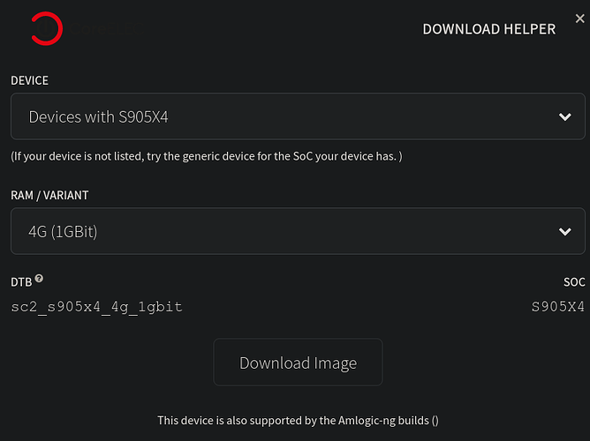
Task: Click the S905X4 SoC value text
Action: (557, 307)
